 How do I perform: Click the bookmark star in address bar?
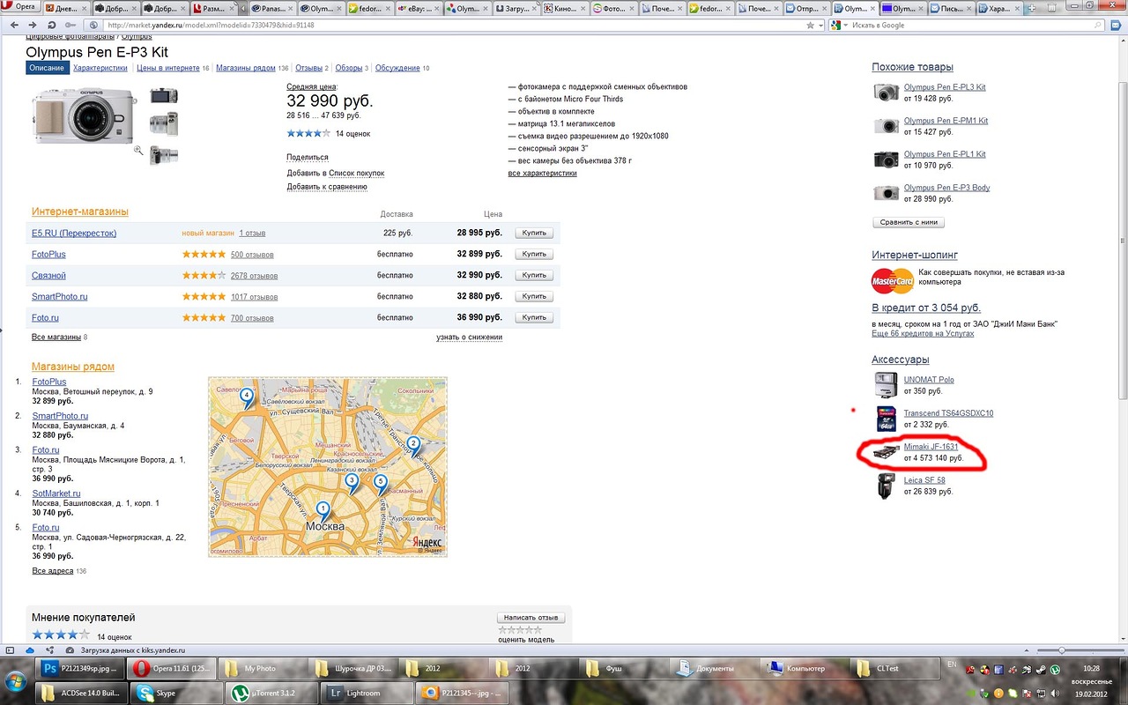click(810, 26)
